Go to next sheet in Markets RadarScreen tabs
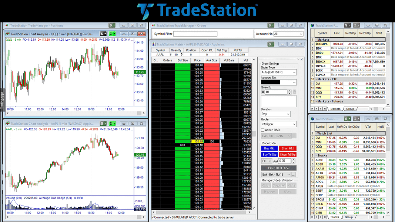 [x=321, y=109]
